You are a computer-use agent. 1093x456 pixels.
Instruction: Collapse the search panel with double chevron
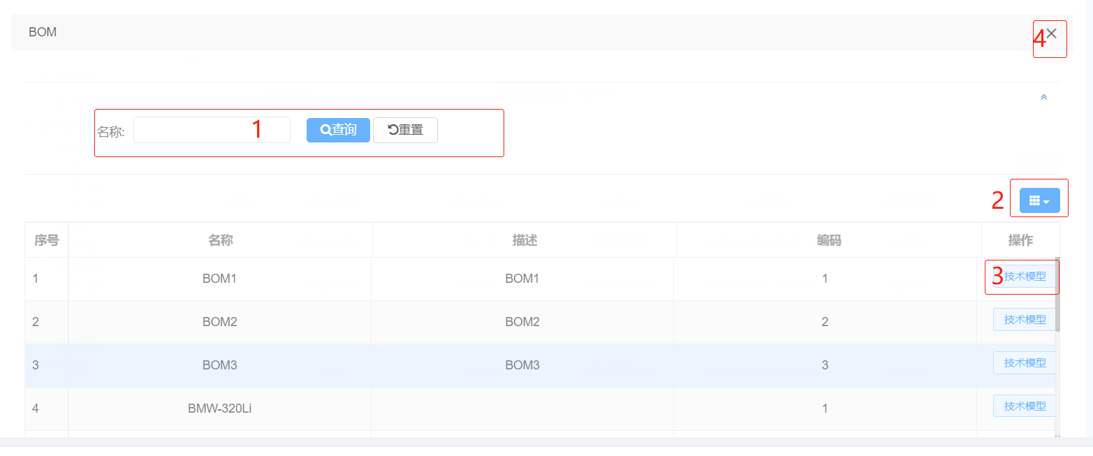(1043, 97)
